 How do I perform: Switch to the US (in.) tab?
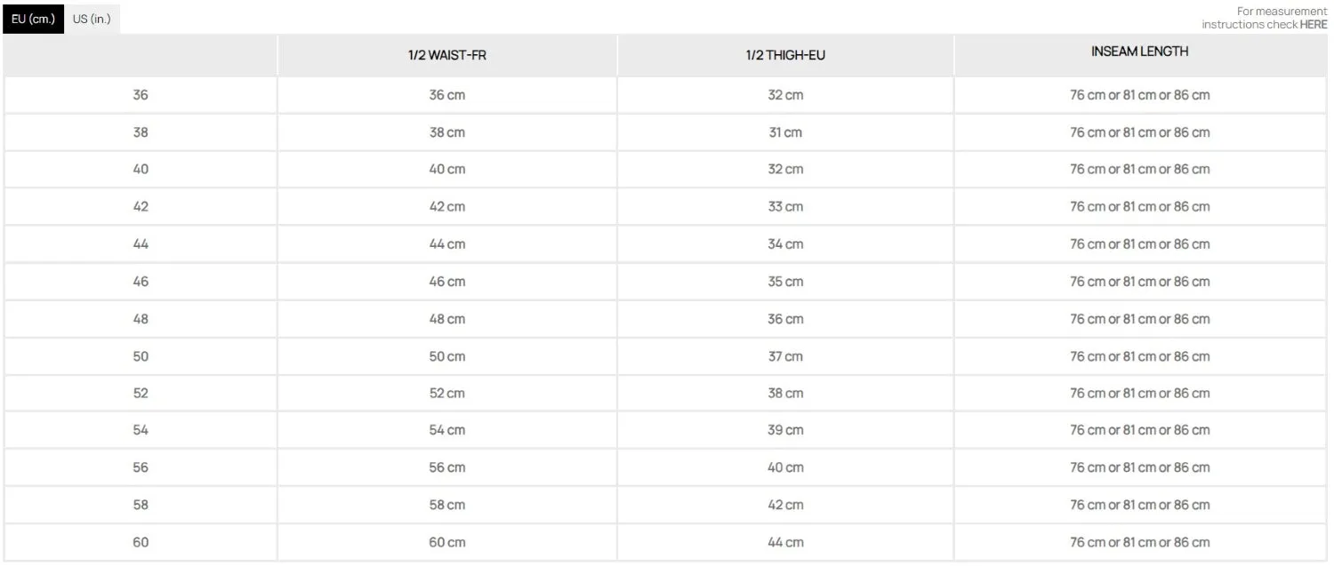(x=92, y=19)
